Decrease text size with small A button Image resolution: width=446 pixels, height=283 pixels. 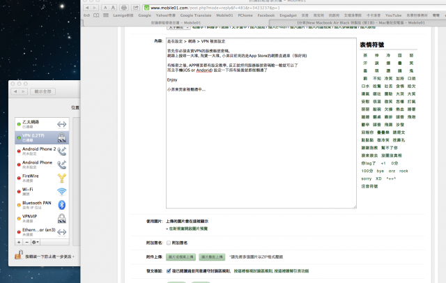tap(105, 8)
